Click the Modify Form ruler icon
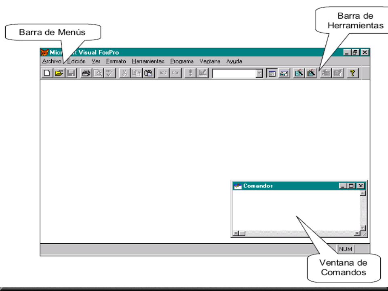The width and height of the screenshot is (388, 291). pos(202,73)
